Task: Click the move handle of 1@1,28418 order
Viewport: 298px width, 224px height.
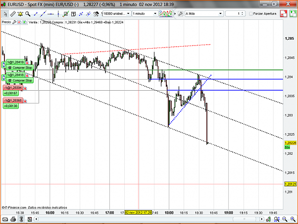Action: click(x=4, y=77)
